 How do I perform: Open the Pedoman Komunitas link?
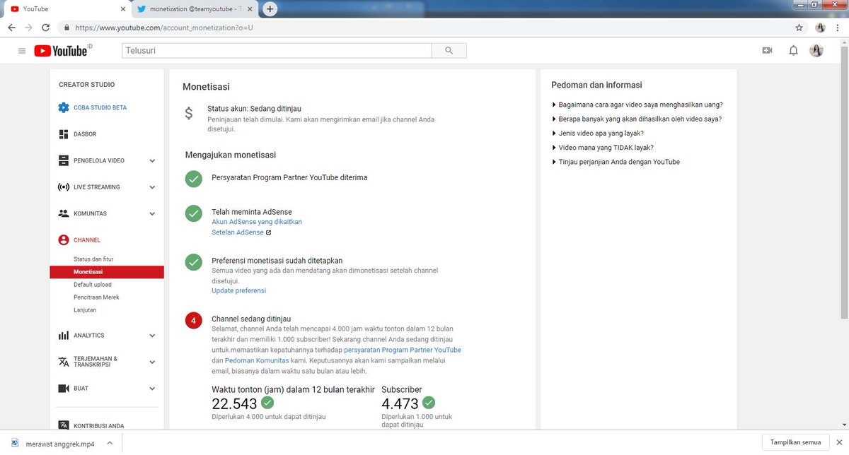[258, 360]
